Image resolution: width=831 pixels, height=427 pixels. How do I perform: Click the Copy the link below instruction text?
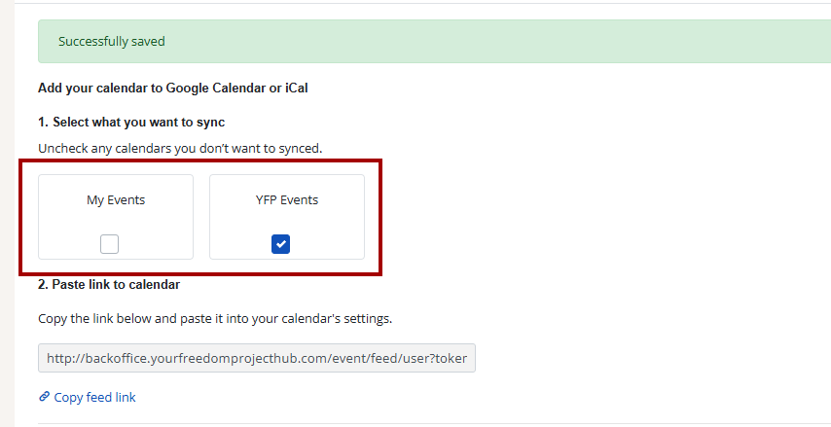coord(214,318)
